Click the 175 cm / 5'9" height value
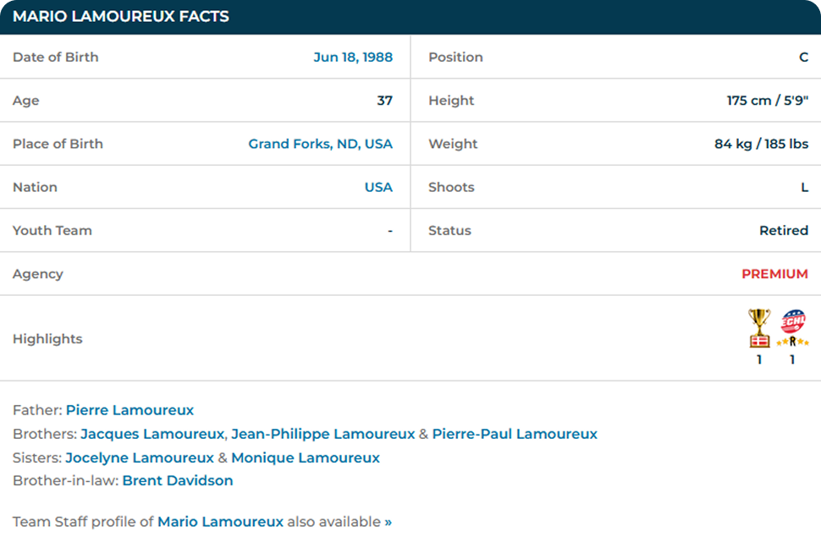Viewport: 821px width, 548px height. click(767, 101)
